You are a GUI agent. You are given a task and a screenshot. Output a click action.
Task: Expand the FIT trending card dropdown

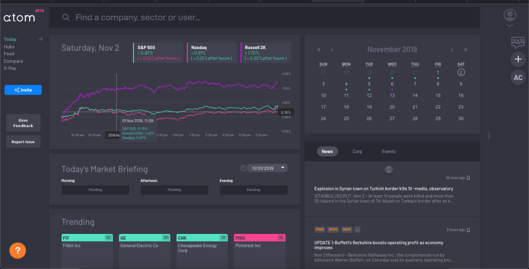(x=108, y=238)
